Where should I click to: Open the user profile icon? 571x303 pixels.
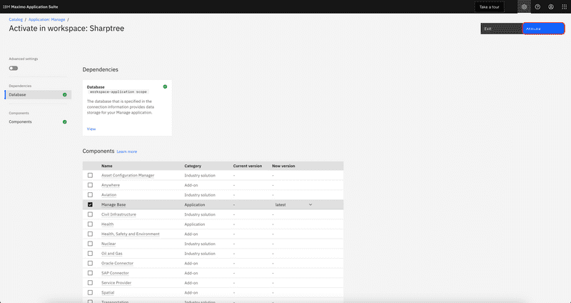point(551,7)
